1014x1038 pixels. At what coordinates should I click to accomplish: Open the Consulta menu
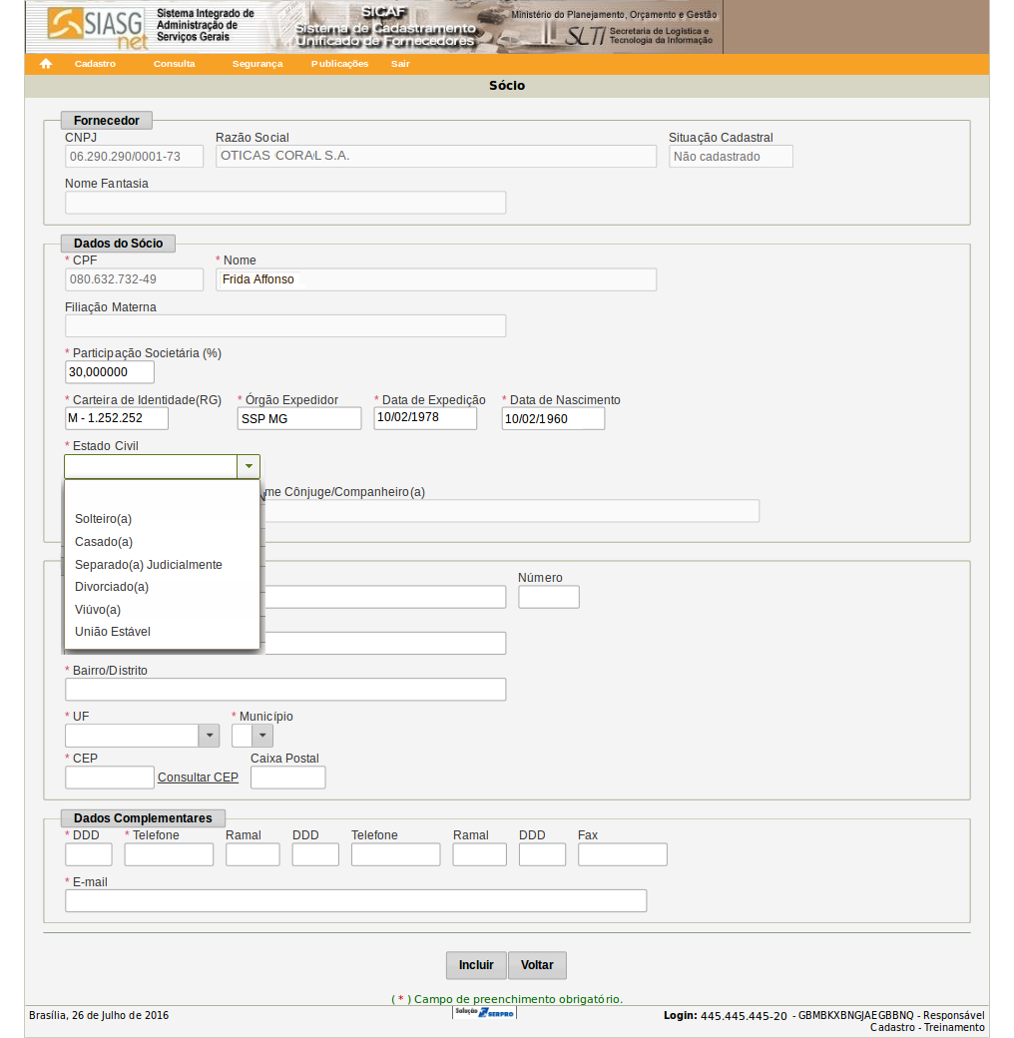click(x=174, y=64)
